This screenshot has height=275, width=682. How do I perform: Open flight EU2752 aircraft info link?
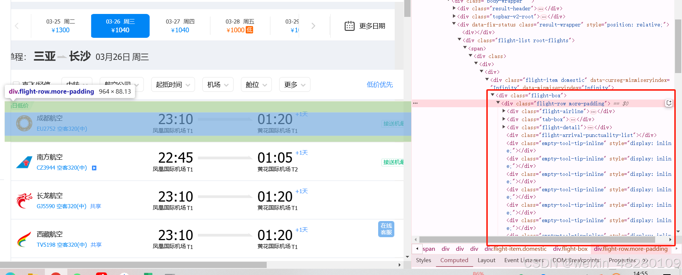click(x=62, y=129)
